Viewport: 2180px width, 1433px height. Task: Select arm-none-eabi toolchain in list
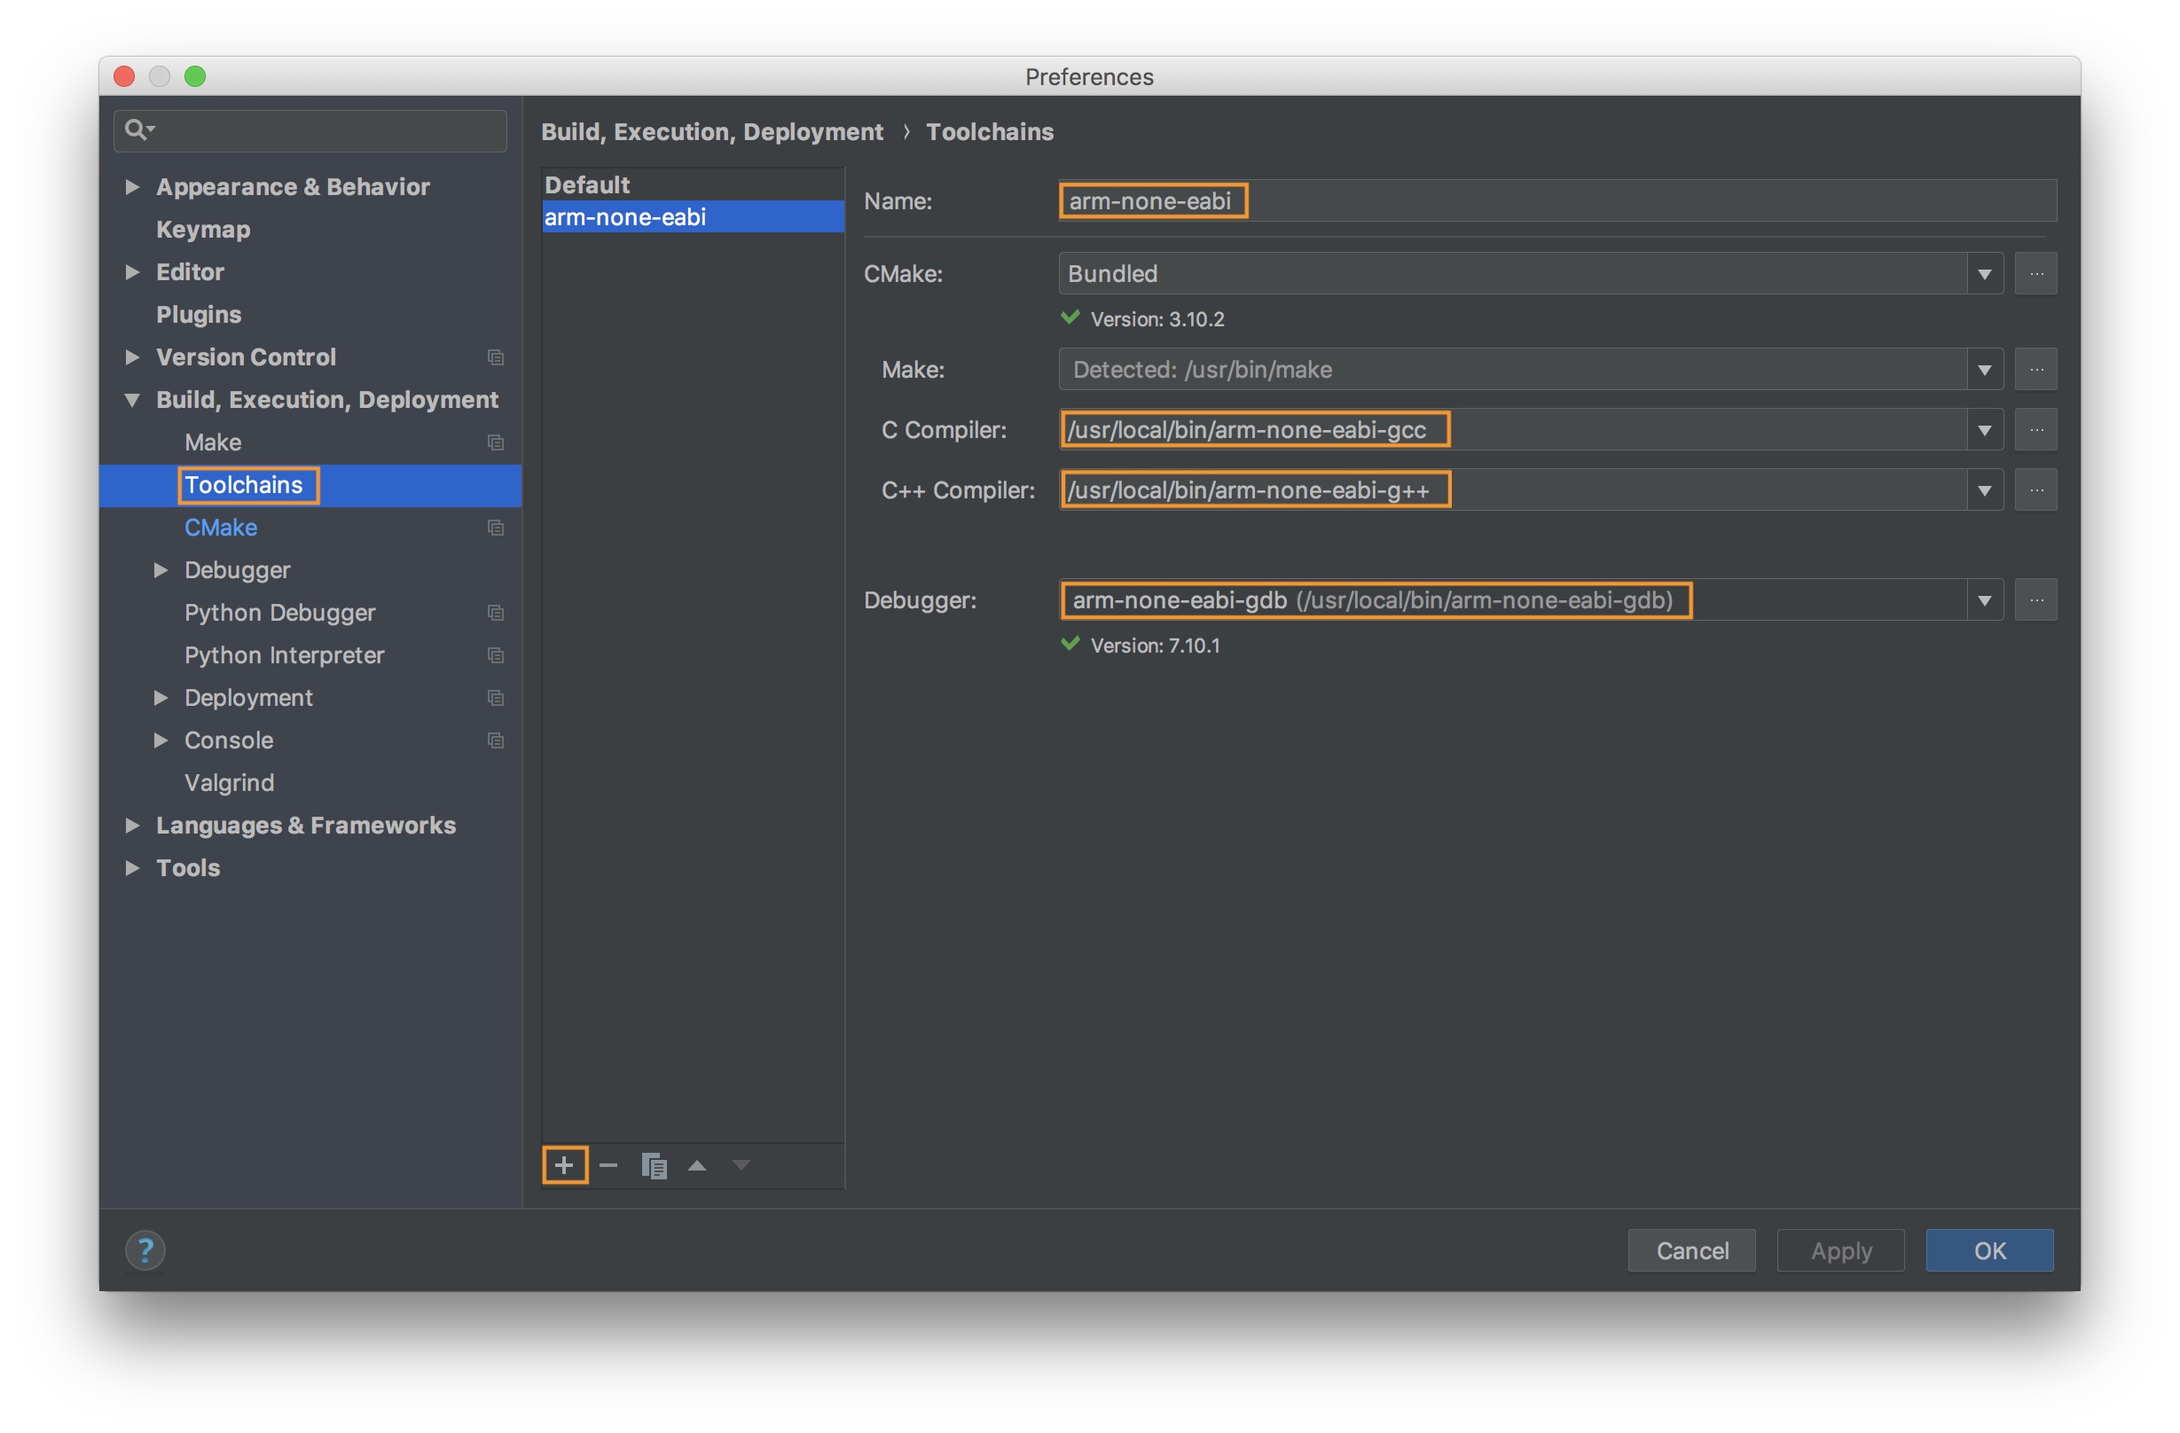(x=693, y=217)
